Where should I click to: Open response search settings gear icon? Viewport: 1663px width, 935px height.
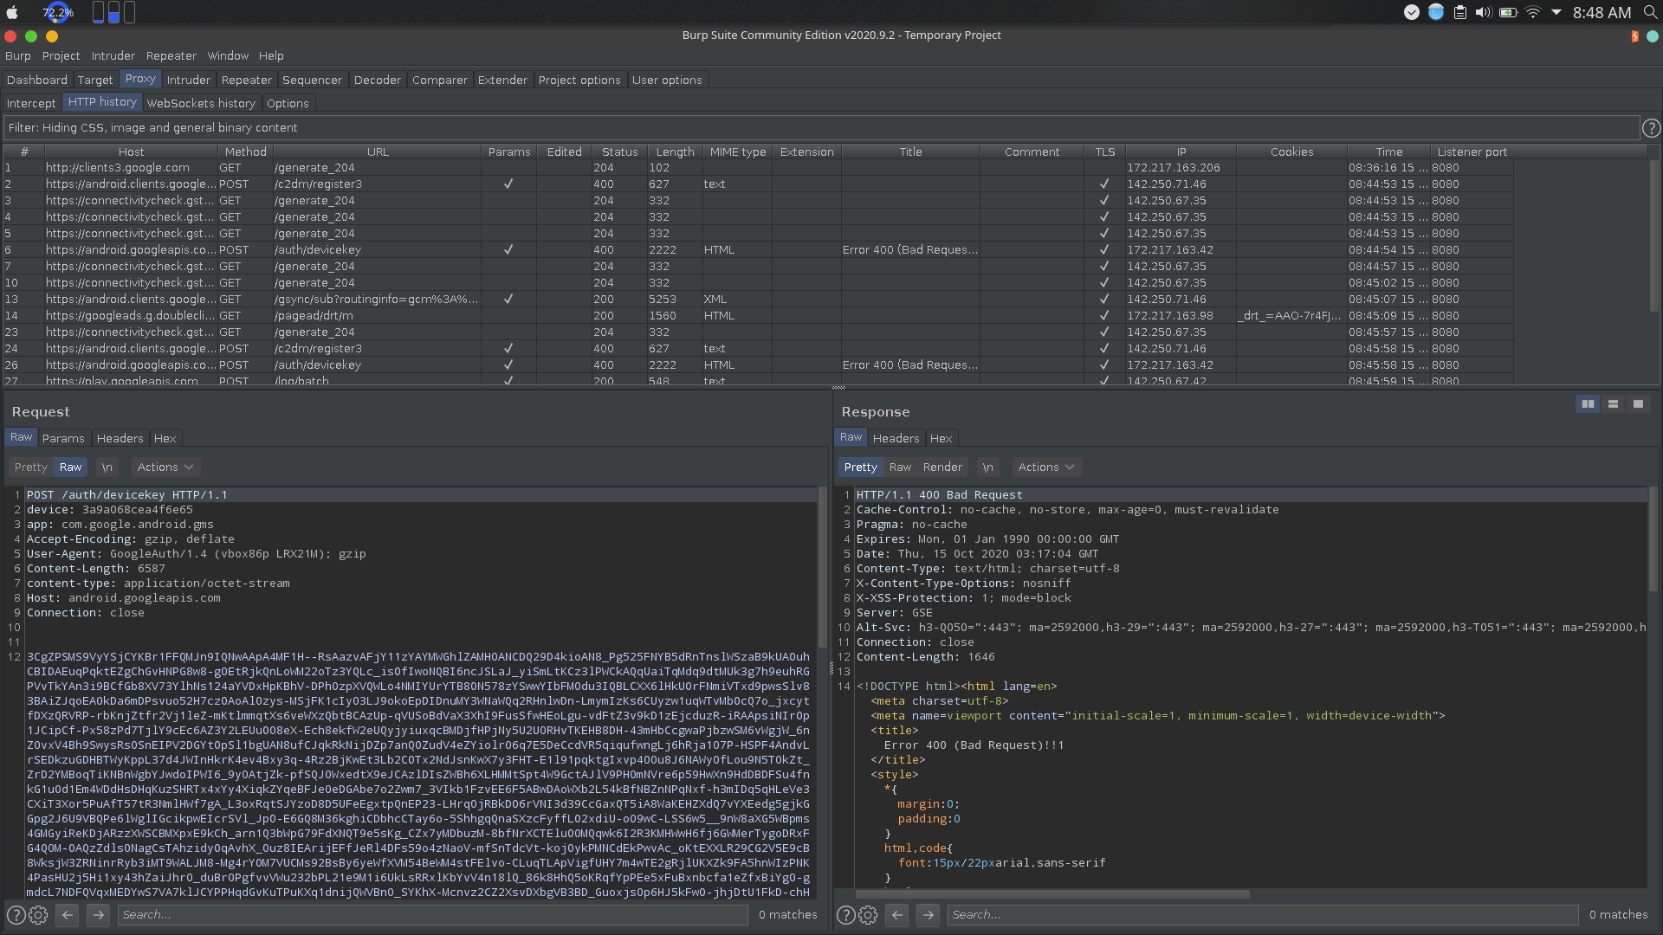(x=868, y=915)
